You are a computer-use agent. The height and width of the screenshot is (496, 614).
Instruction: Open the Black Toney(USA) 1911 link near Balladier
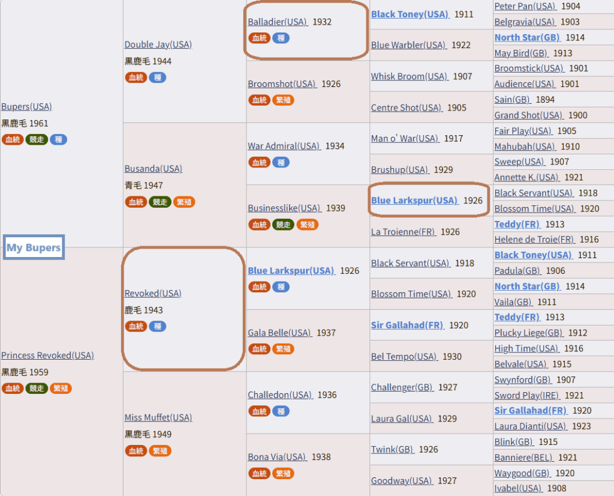[410, 14]
